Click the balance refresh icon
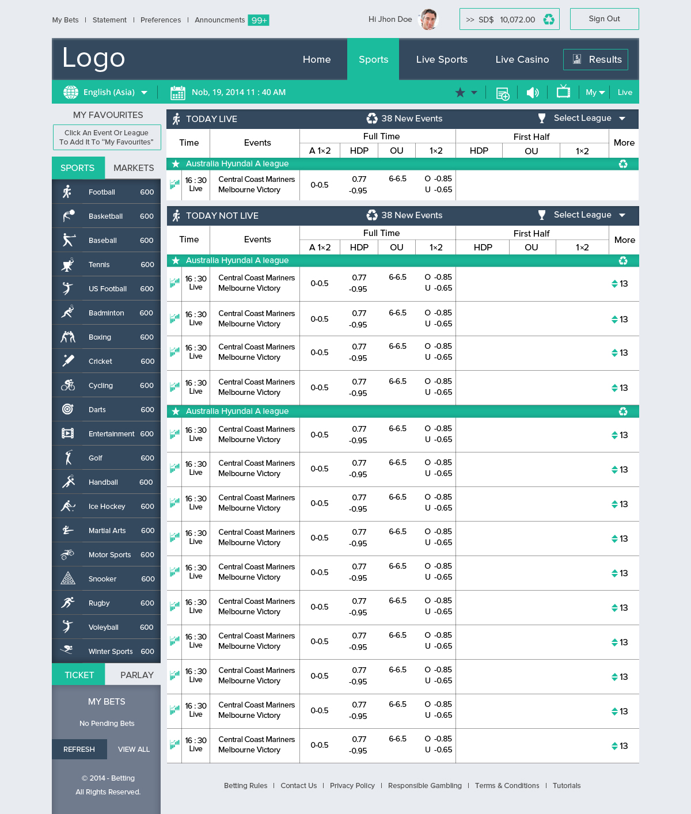Screen dimensions: 691x814 click(x=549, y=19)
